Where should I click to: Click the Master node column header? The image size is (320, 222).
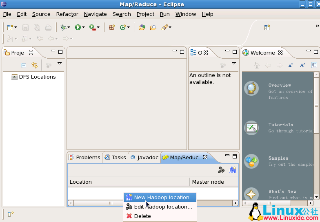(214, 182)
